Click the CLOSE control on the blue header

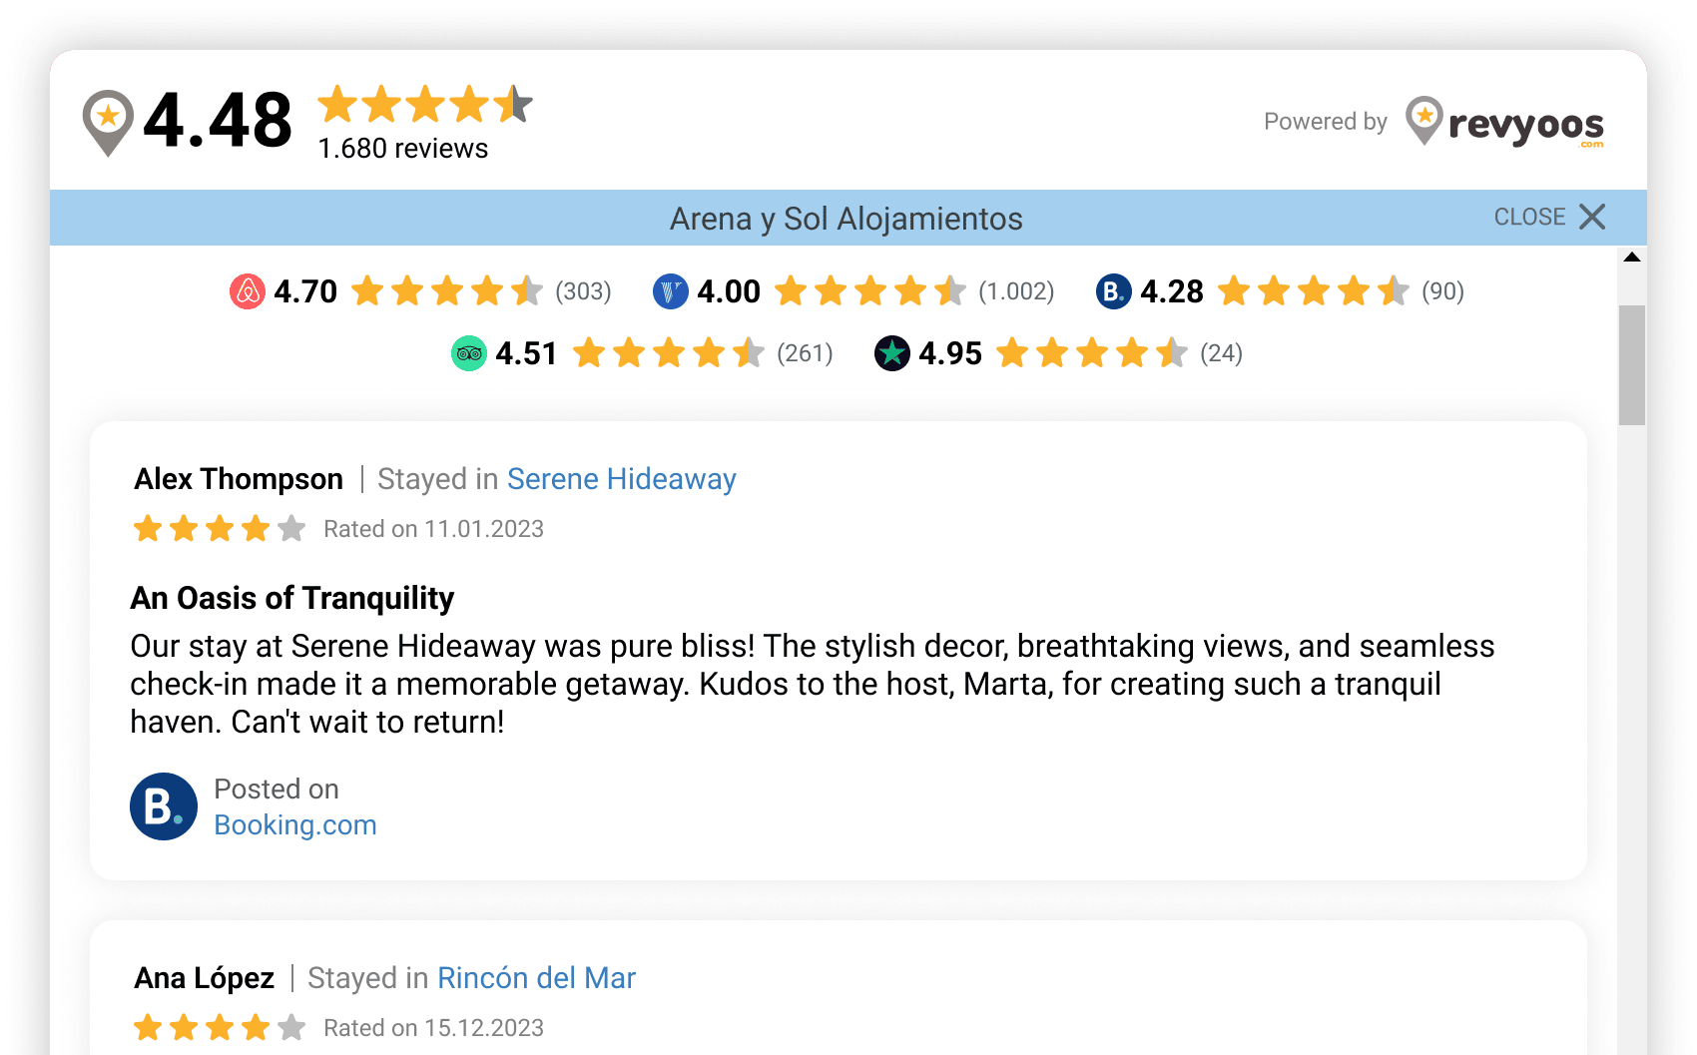(1547, 217)
